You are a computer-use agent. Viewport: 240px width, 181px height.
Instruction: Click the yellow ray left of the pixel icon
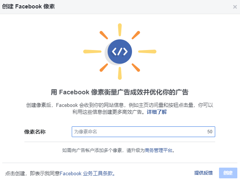[x=92, y=52]
